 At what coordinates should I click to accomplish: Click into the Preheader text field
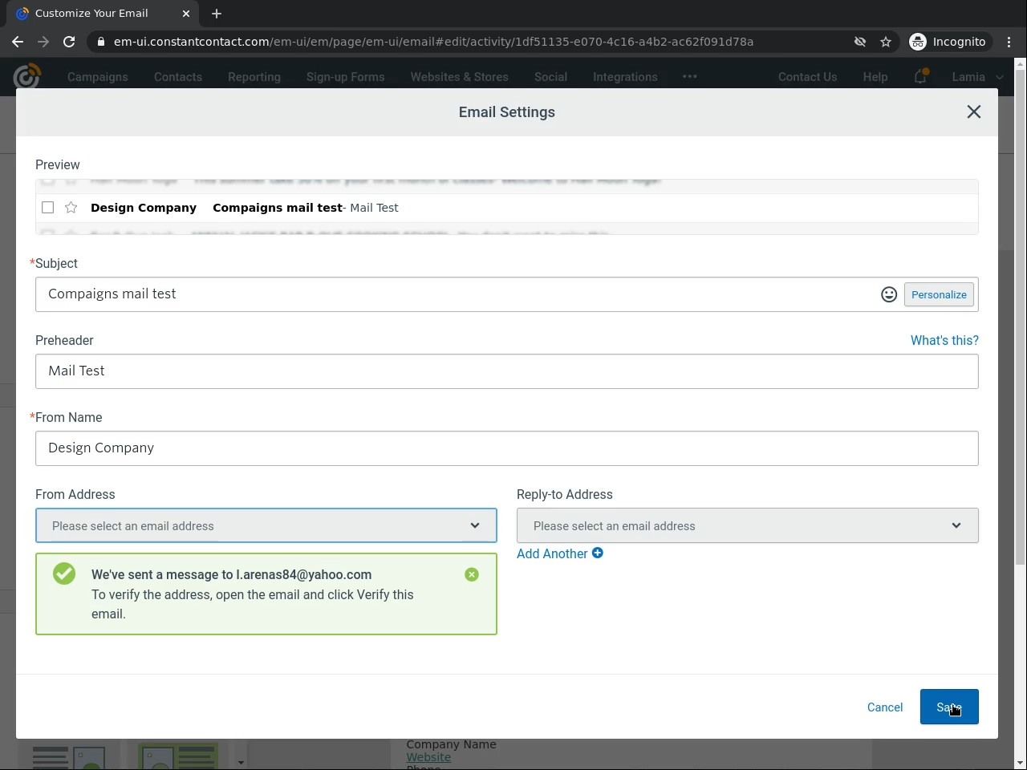506,371
